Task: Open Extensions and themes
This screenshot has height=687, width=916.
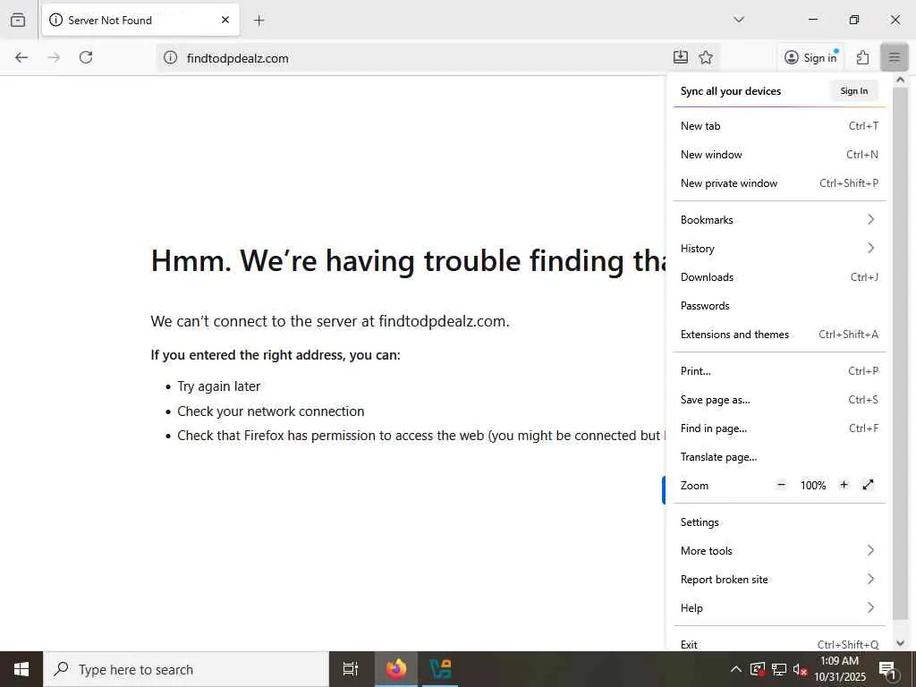Action: pyautogui.click(x=779, y=335)
